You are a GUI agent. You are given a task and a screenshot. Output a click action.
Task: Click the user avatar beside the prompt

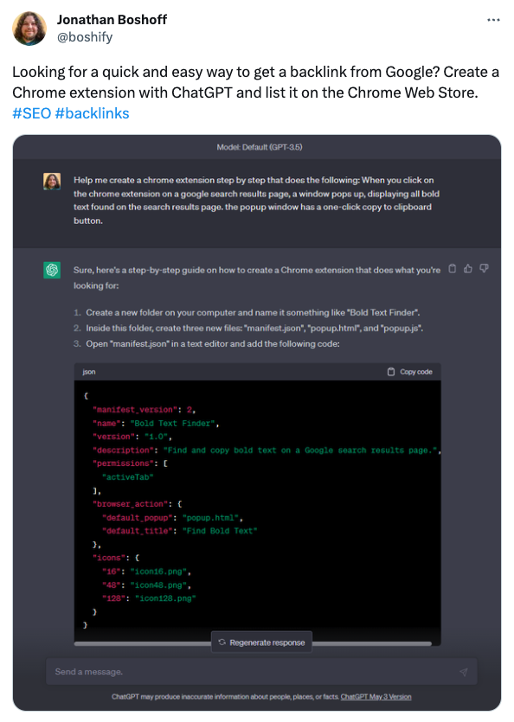click(x=52, y=182)
